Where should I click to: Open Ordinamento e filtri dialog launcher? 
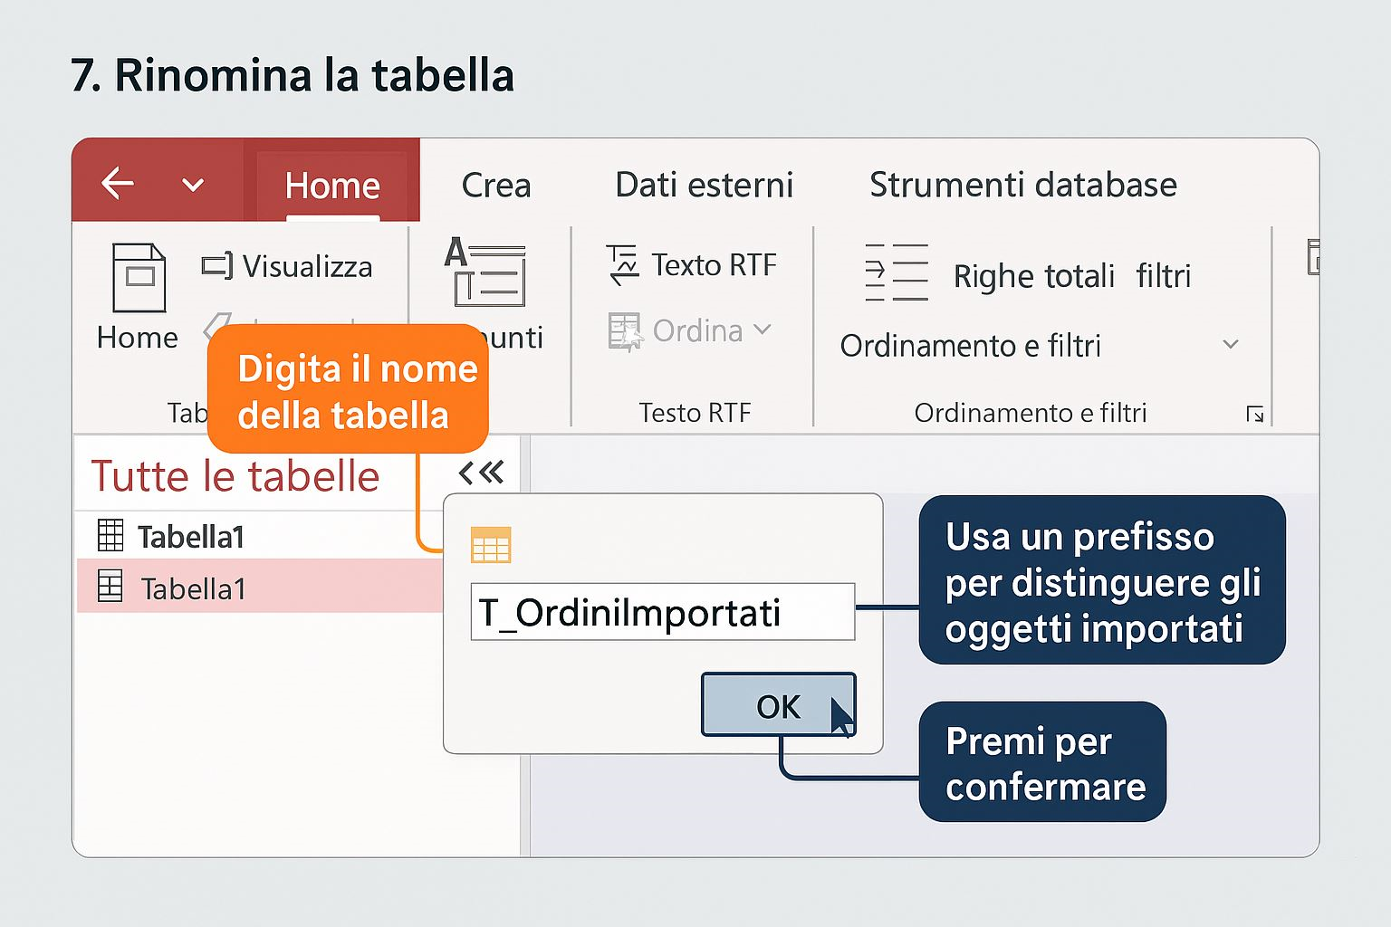pos(1254,415)
